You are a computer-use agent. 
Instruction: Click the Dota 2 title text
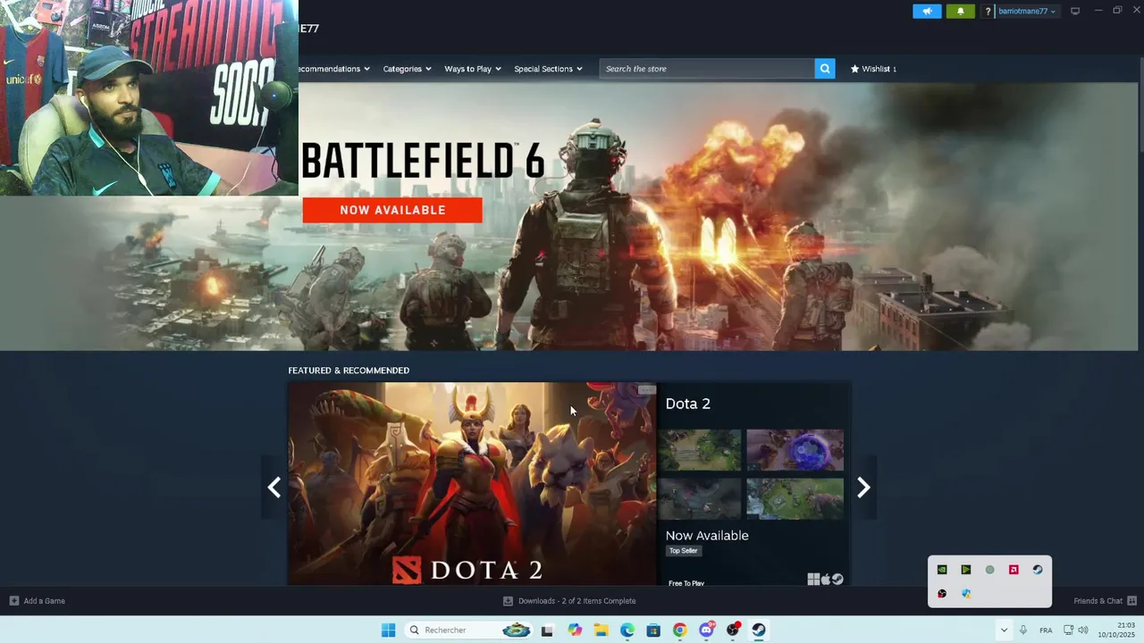[688, 404]
